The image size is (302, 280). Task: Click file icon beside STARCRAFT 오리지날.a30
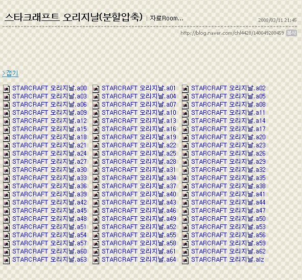pos(6,170)
